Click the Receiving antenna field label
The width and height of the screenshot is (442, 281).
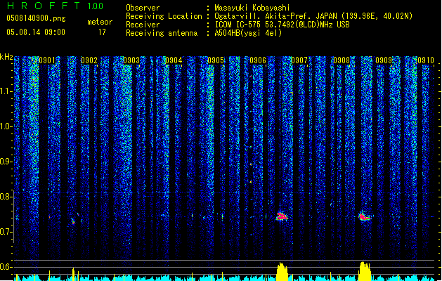[x=162, y=33]
